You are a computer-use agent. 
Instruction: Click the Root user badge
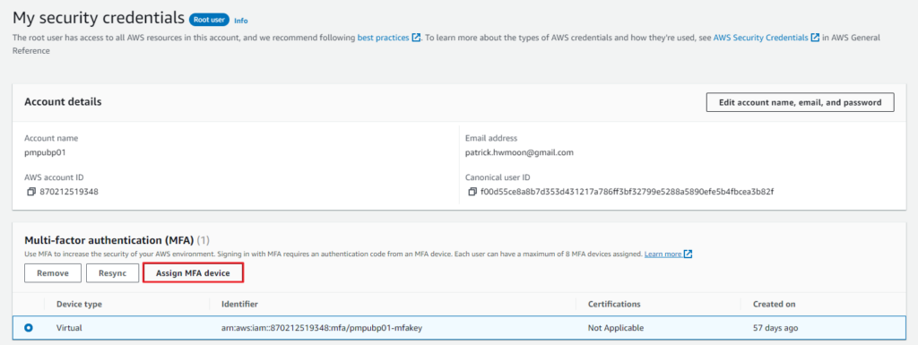pos(209,20)
